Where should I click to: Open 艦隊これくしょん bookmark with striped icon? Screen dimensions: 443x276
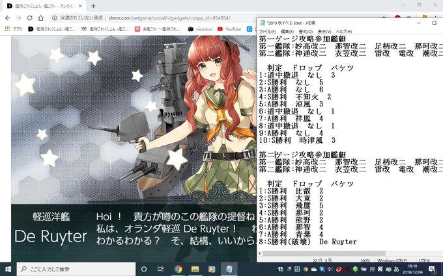click(x=105, y=29)
